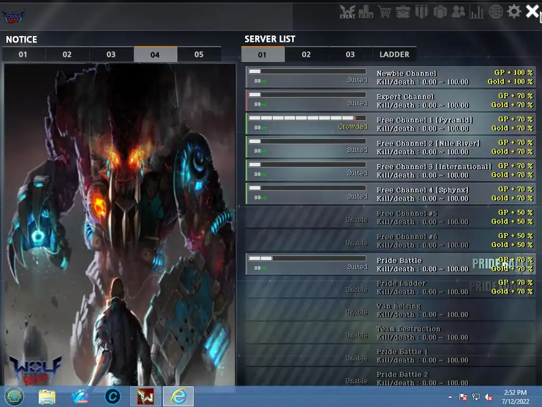Open the globe web icon
542x407 pixels.
click(x=495, y=12)
